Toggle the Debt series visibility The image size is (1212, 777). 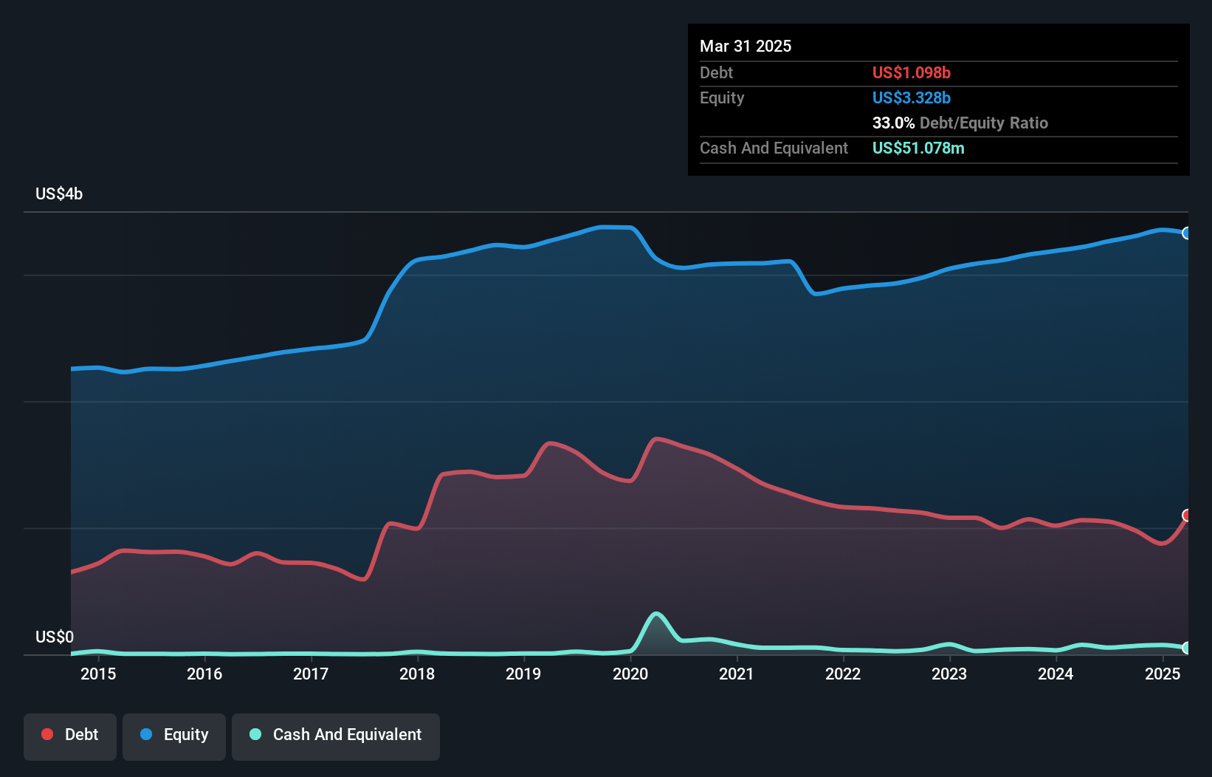(x=70, y=735)
